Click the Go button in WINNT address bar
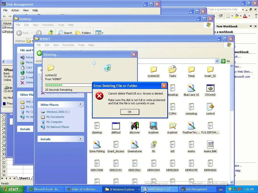 (x=225, y=61)
